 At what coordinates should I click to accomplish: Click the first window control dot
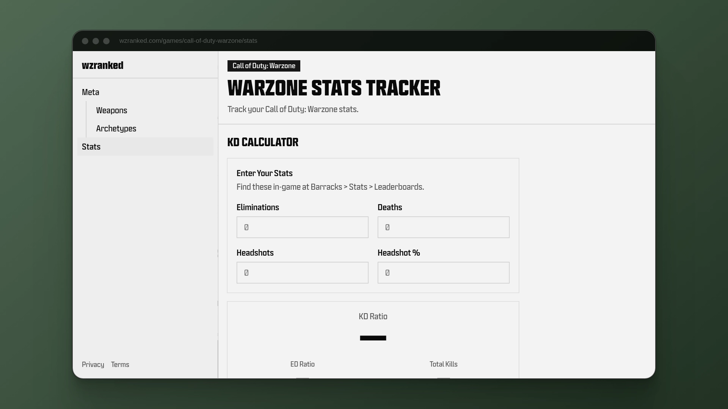(85, 41)
